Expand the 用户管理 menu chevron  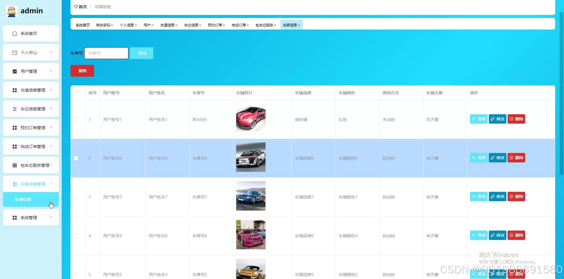(51, 71)
